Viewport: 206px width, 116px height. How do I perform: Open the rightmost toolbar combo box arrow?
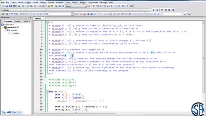pyautogui.click(x=182, y=14)
